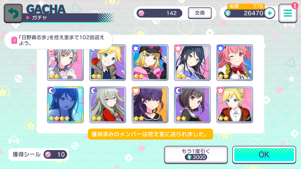301x169 pixels.
Task: Tap the pink mission list icon
Action: pos(14,40)
